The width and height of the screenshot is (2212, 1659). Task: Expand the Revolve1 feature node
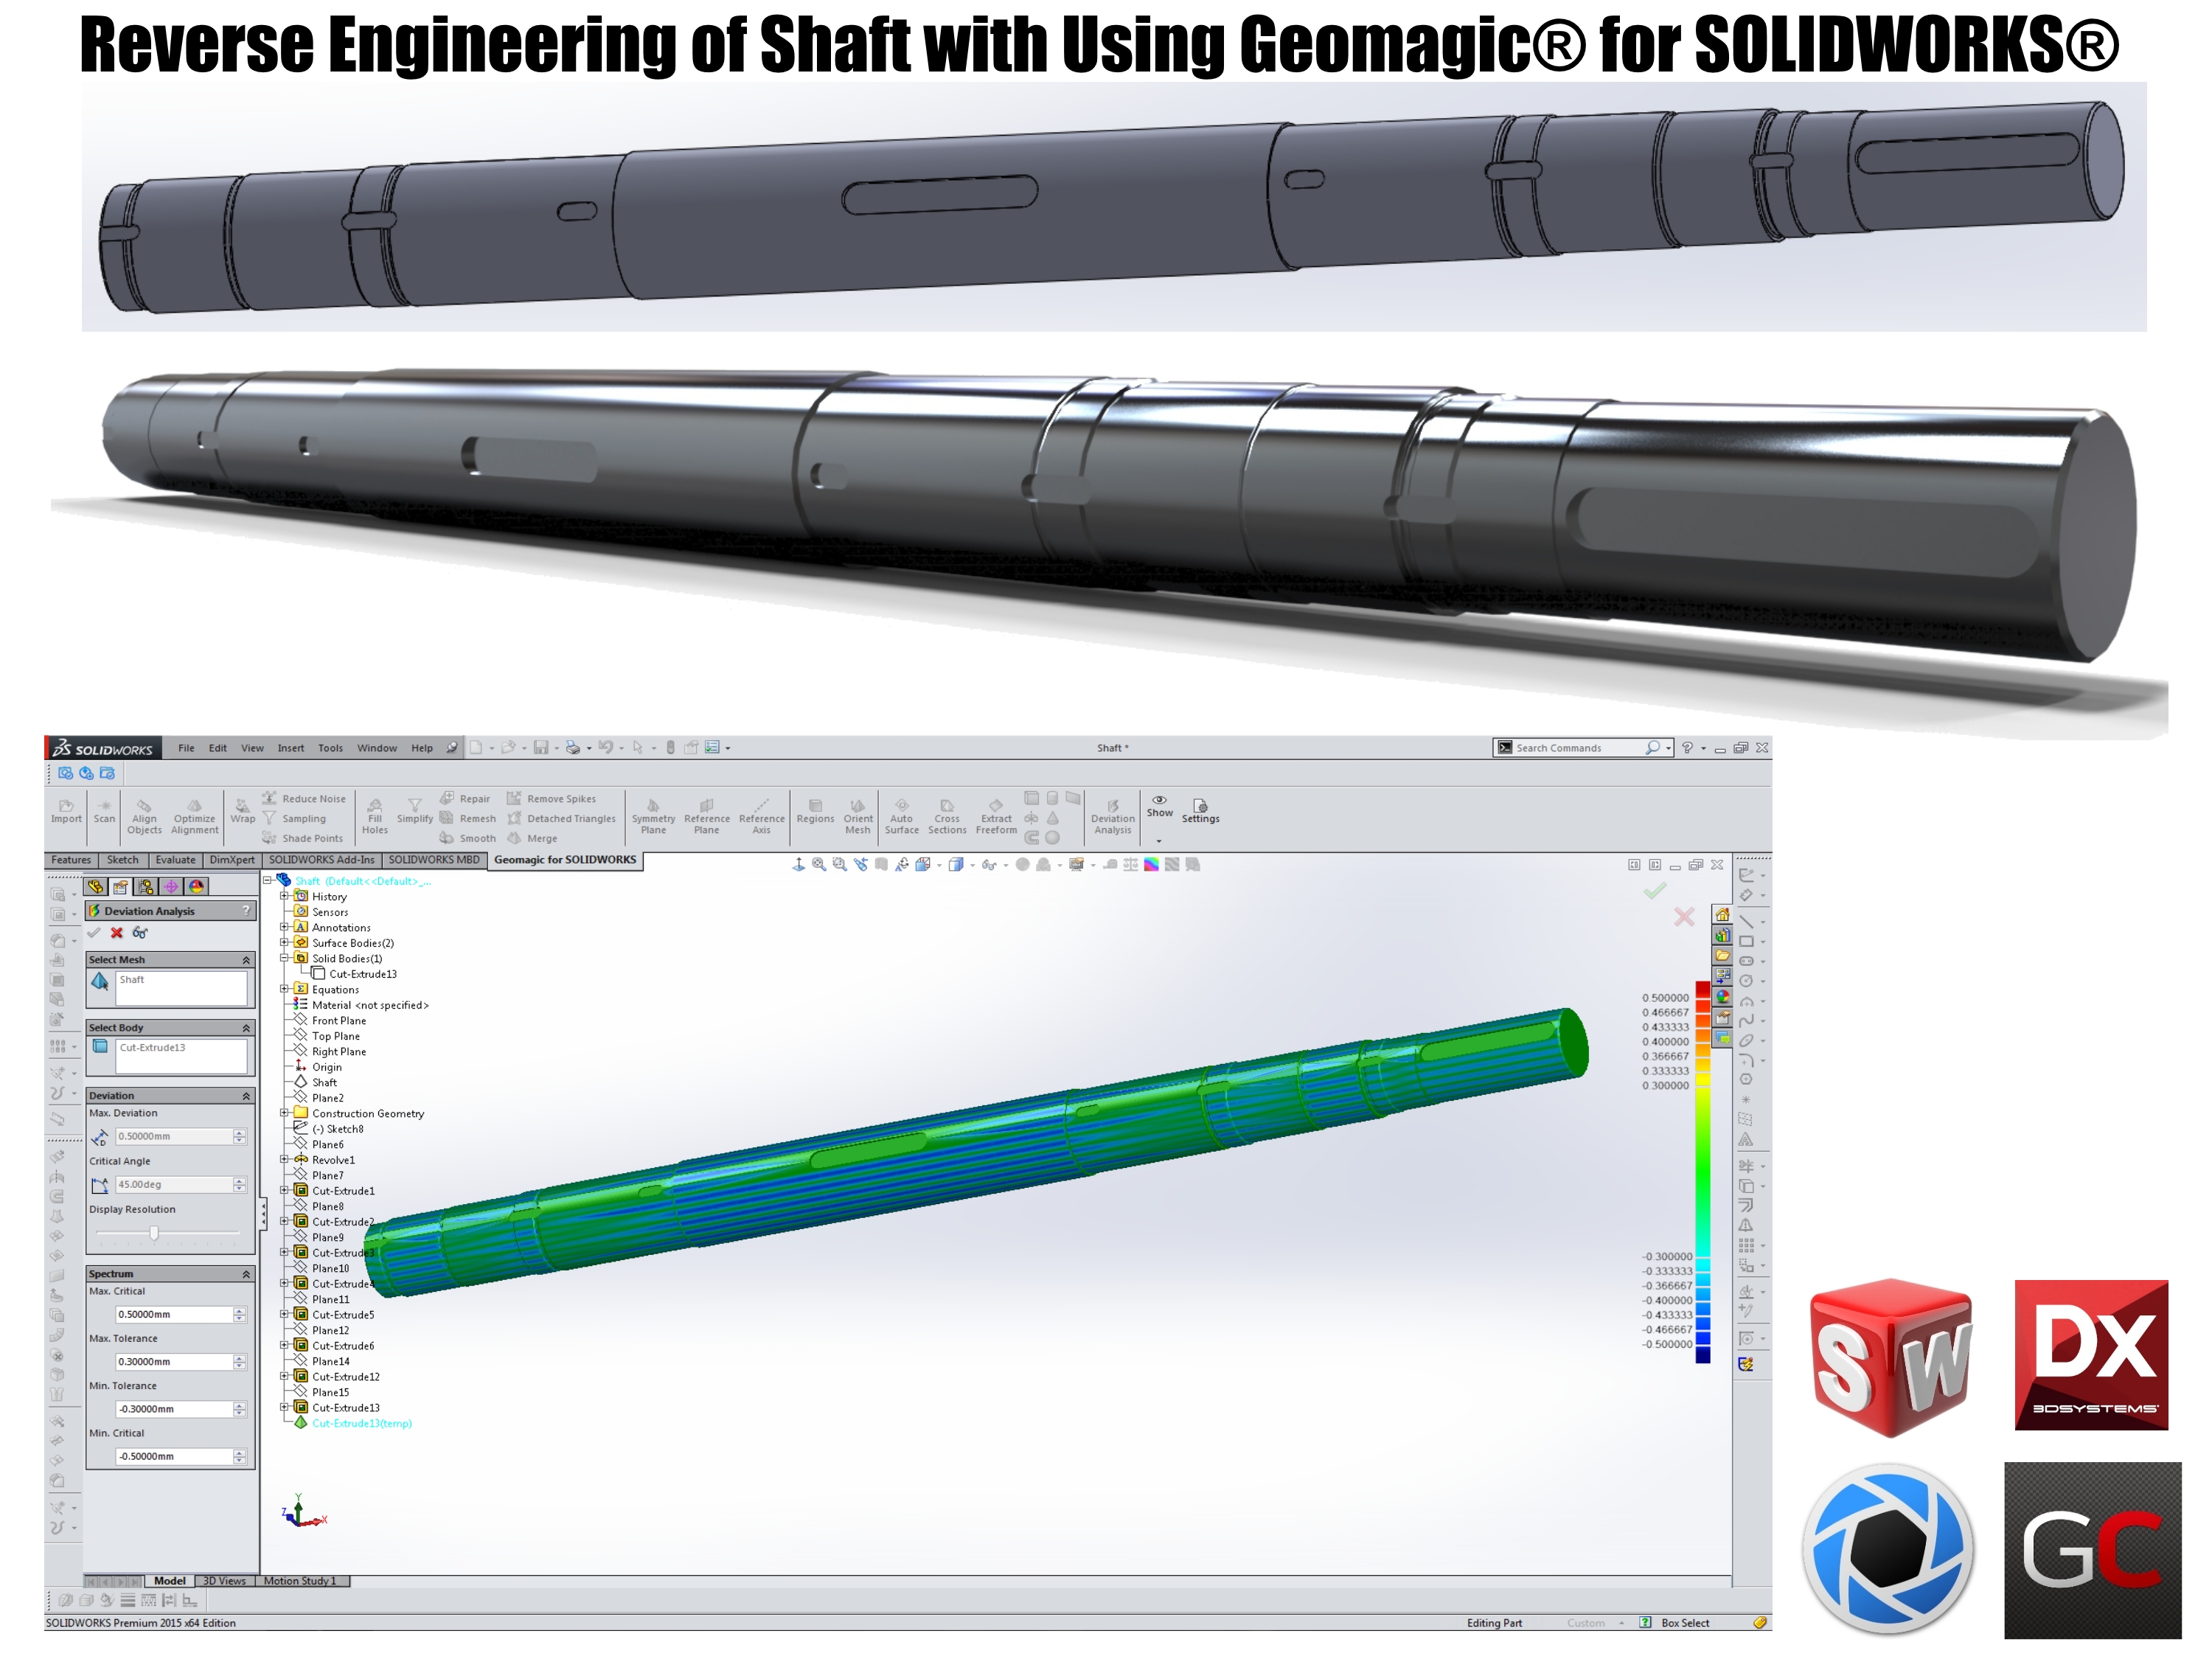pyautogui.click(x=284, y=1160)
